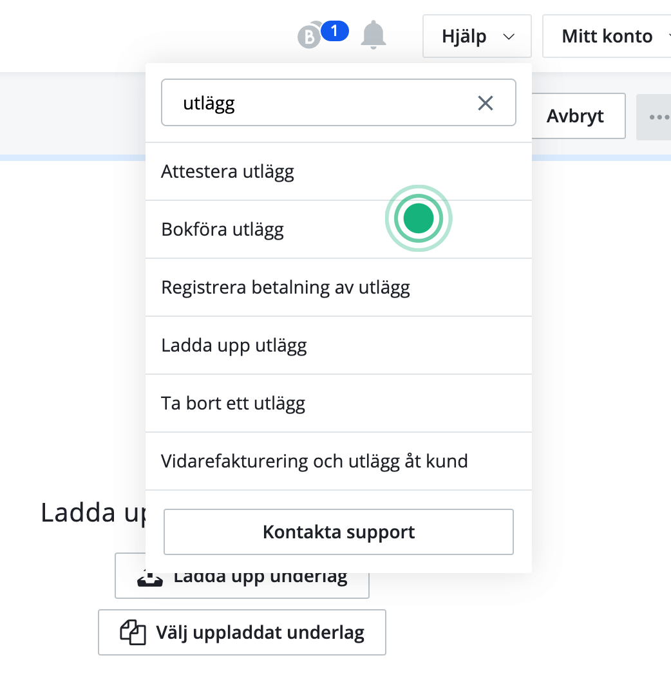Click the upload icon on Ladda upp underlag
671x680 pixels.
coord(149,577)
